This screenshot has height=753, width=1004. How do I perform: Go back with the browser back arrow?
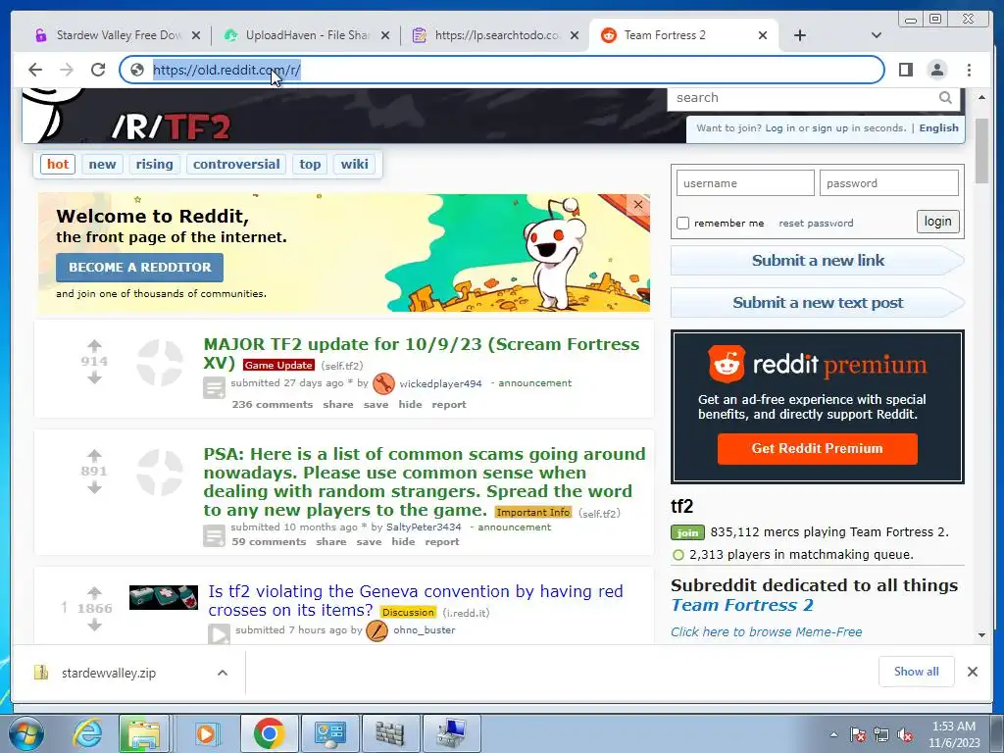coord(35,70)
